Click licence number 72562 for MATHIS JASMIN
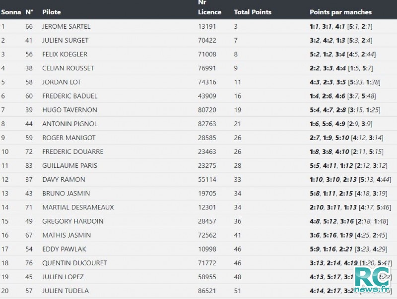Screen dimensions: 397x299 tap(207, 235)
